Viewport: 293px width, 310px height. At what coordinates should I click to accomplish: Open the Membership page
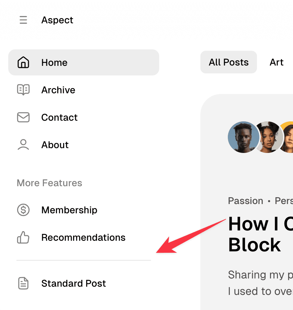tap(69, 210)
